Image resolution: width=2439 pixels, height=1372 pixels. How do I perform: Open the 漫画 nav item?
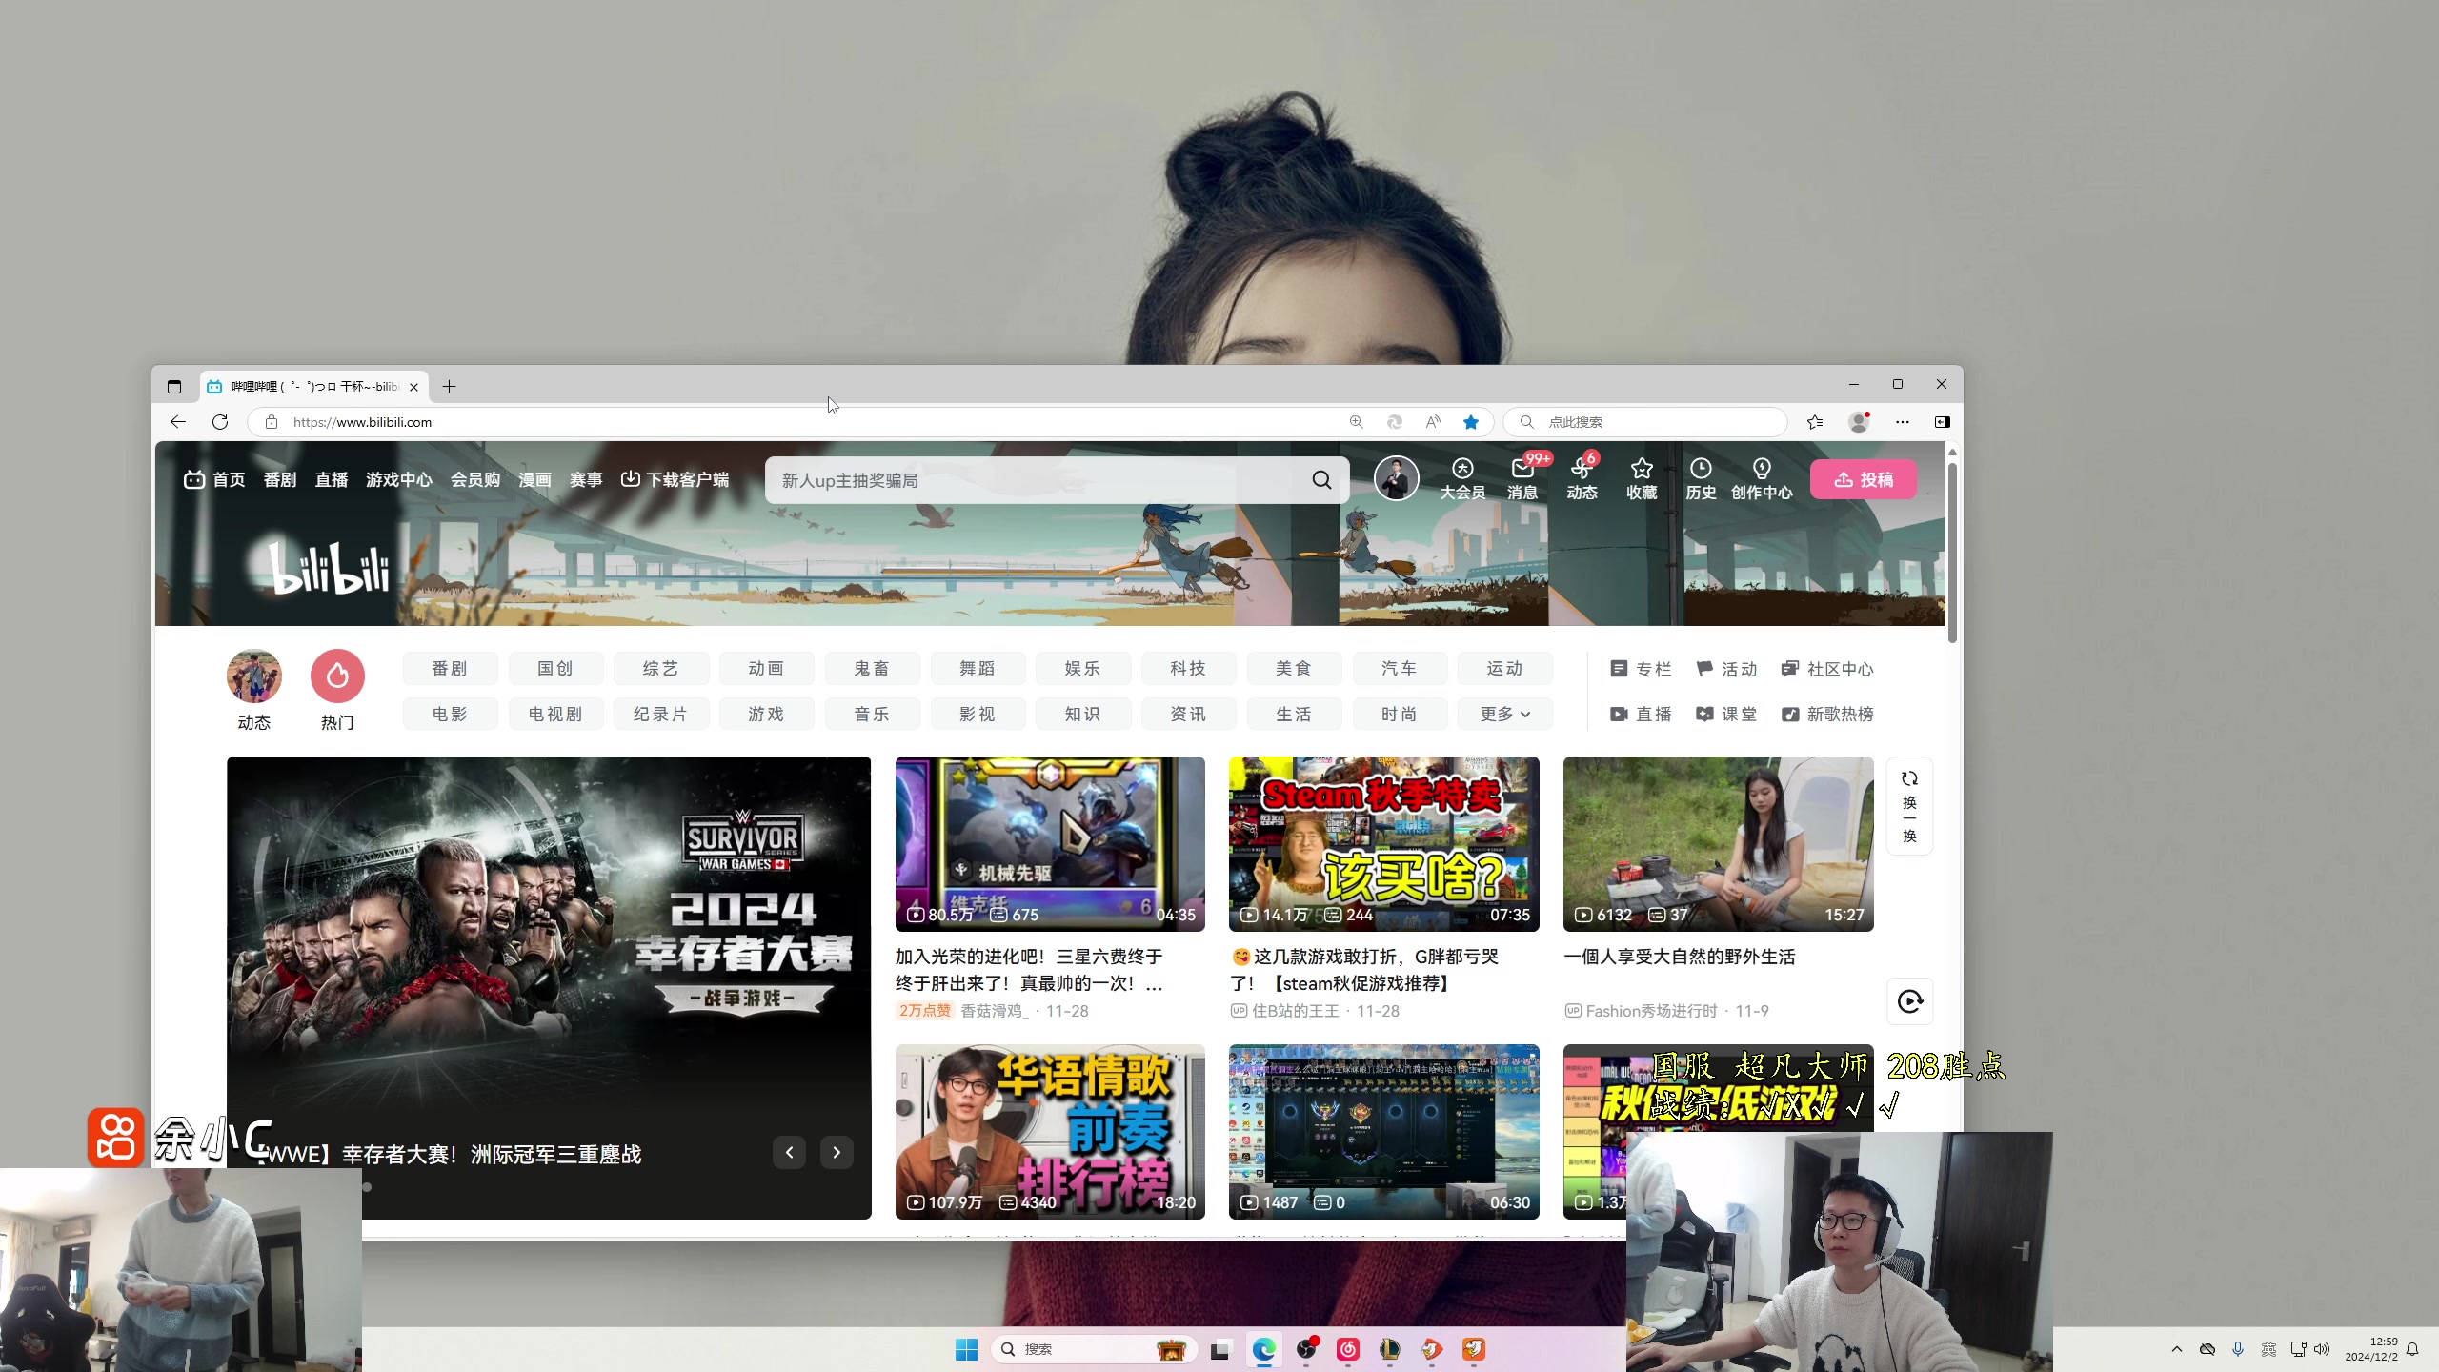pos(534,479)
